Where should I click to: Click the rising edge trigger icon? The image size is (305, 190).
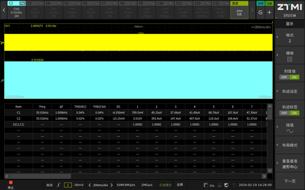(x=59, y=185)
